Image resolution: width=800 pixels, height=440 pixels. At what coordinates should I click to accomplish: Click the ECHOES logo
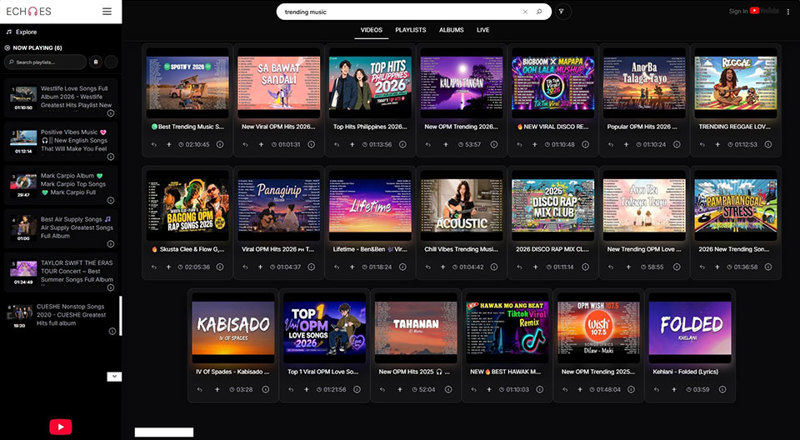point(28,11)
